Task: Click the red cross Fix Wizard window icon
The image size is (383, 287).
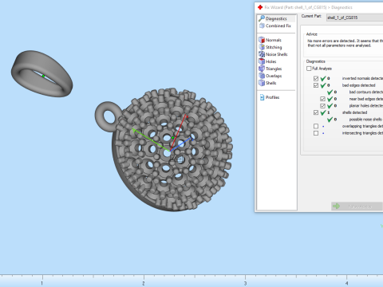Action: 260,7
